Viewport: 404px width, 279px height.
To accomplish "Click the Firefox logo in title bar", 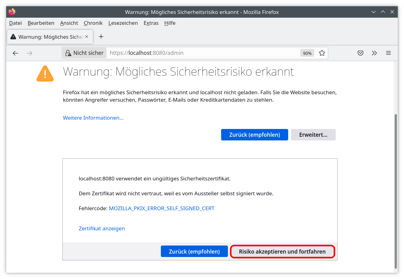I will click(x=12, y=12).
